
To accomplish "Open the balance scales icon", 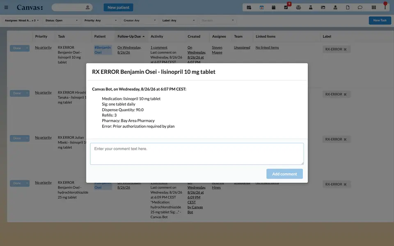I will (298, 7).
